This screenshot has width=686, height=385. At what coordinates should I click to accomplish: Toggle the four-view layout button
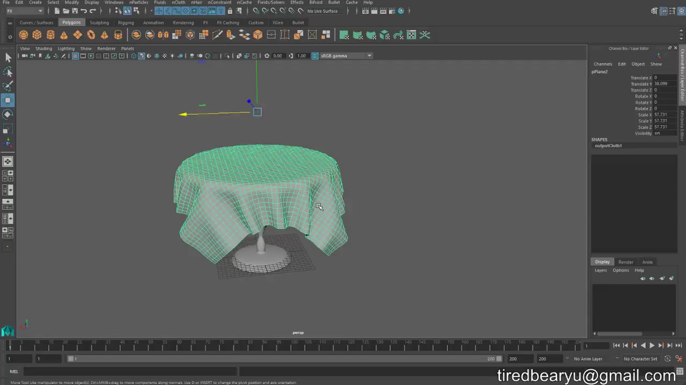pyautogui.click(x=8, y=175)
